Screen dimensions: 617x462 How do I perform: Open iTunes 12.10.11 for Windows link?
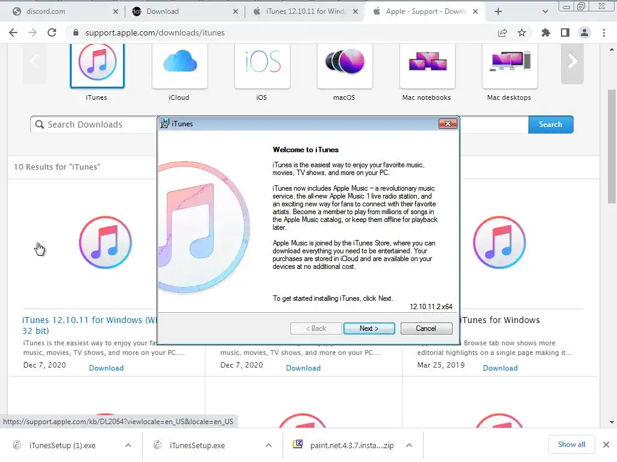[x=89, y=325]
